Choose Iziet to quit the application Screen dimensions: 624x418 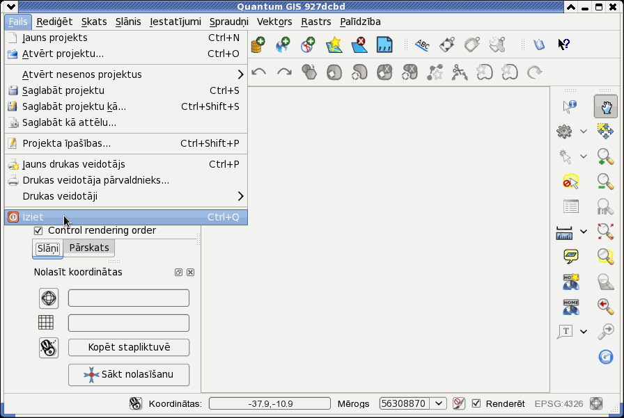[126, 217]
